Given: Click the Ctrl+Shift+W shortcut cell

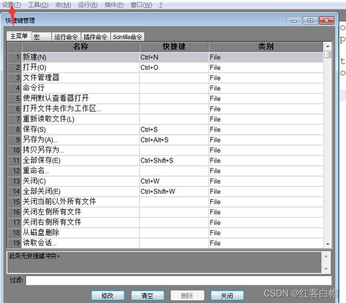Looking at the screenshot, I should coord(174,191).
